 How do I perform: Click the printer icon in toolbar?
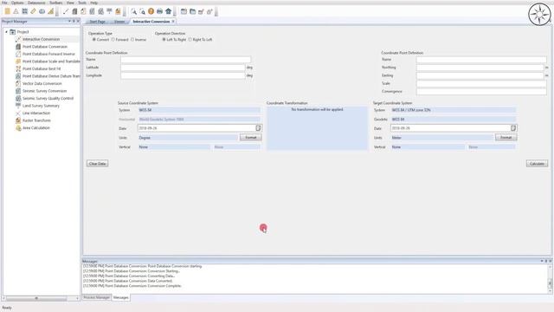[x=159, y=11]
